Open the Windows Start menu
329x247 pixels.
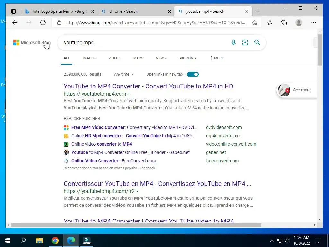tap(8, 241)
